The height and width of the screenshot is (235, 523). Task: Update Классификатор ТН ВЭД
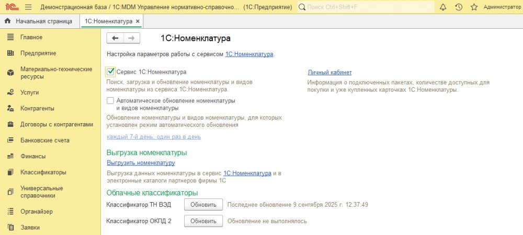click(x=203, y=205)
